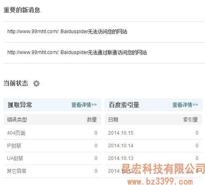The height and width of the screenshot is (185, 205).
Task: Click the 错误类型 column header
Action: pos(17,120)
